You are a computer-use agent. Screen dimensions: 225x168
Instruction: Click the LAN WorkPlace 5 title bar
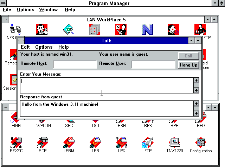pyautogui.click(x=106, y=20)
